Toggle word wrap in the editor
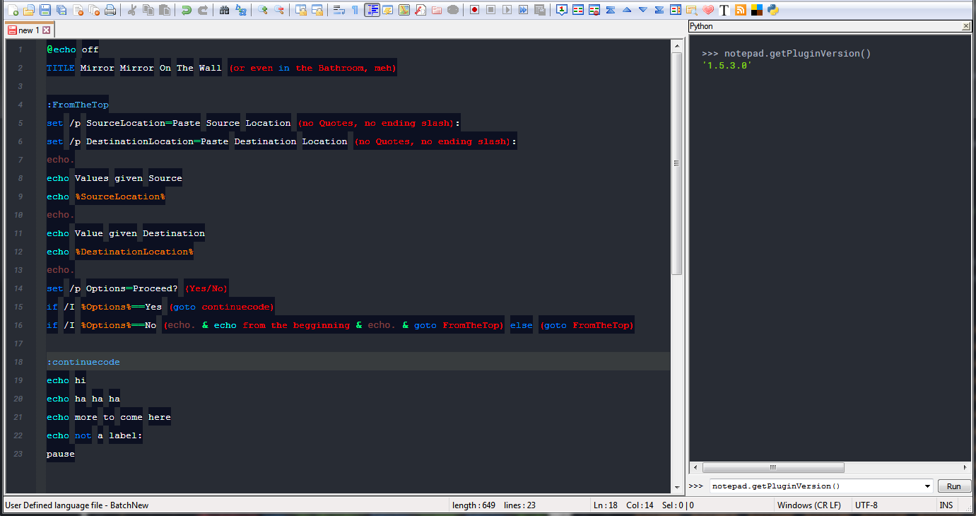This screenshot has height=516, width=976. click(339, 10)
